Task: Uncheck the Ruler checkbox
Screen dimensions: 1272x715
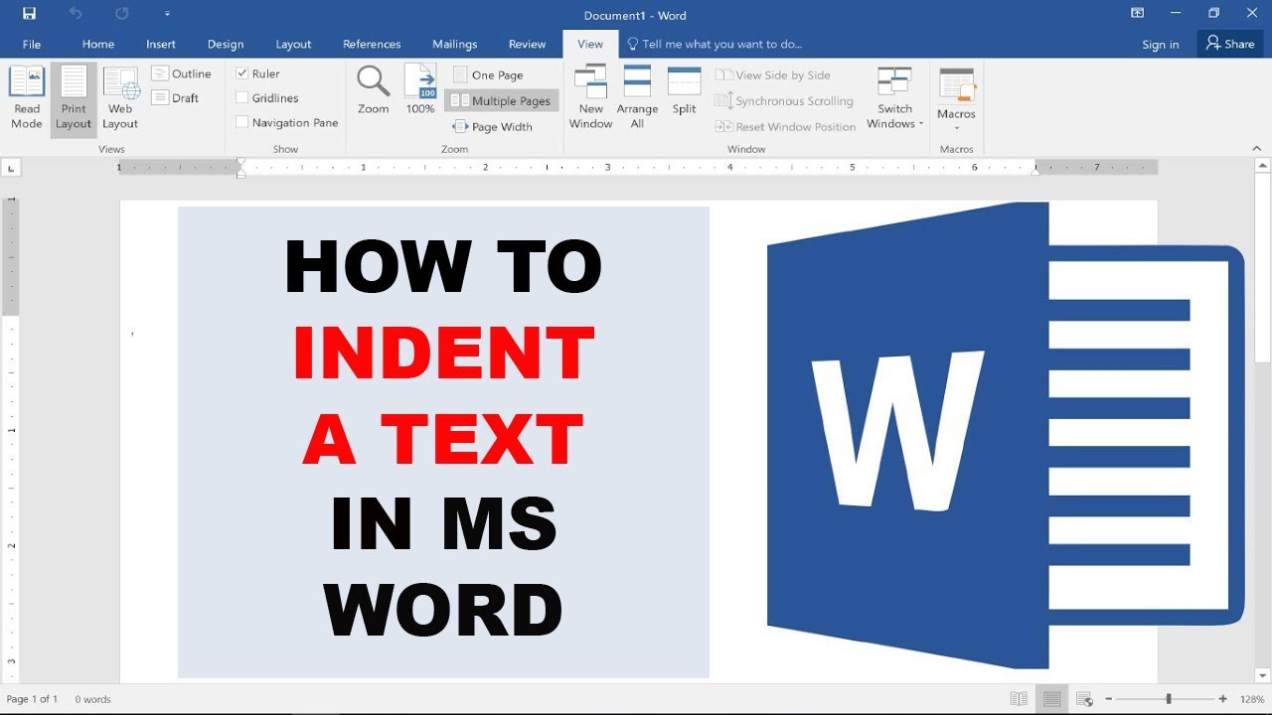Action: [x=242, y=73]
